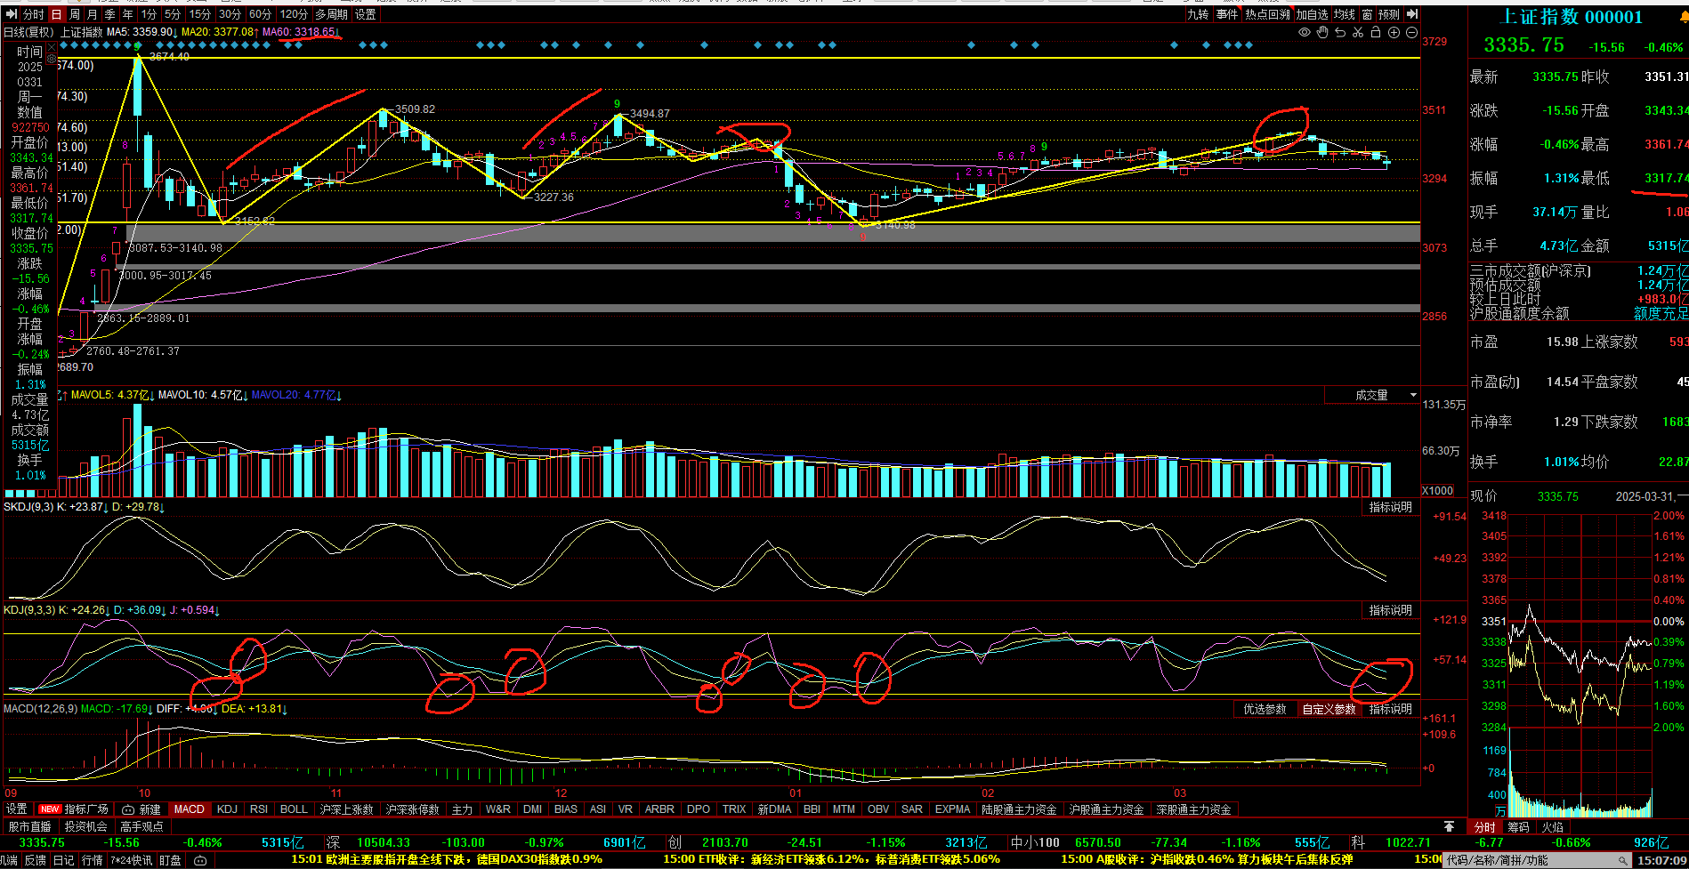Screen dimensions: 1689x869
Task: Click 自定义参数 in MACD panel
Action: [x=1329, y=709]
